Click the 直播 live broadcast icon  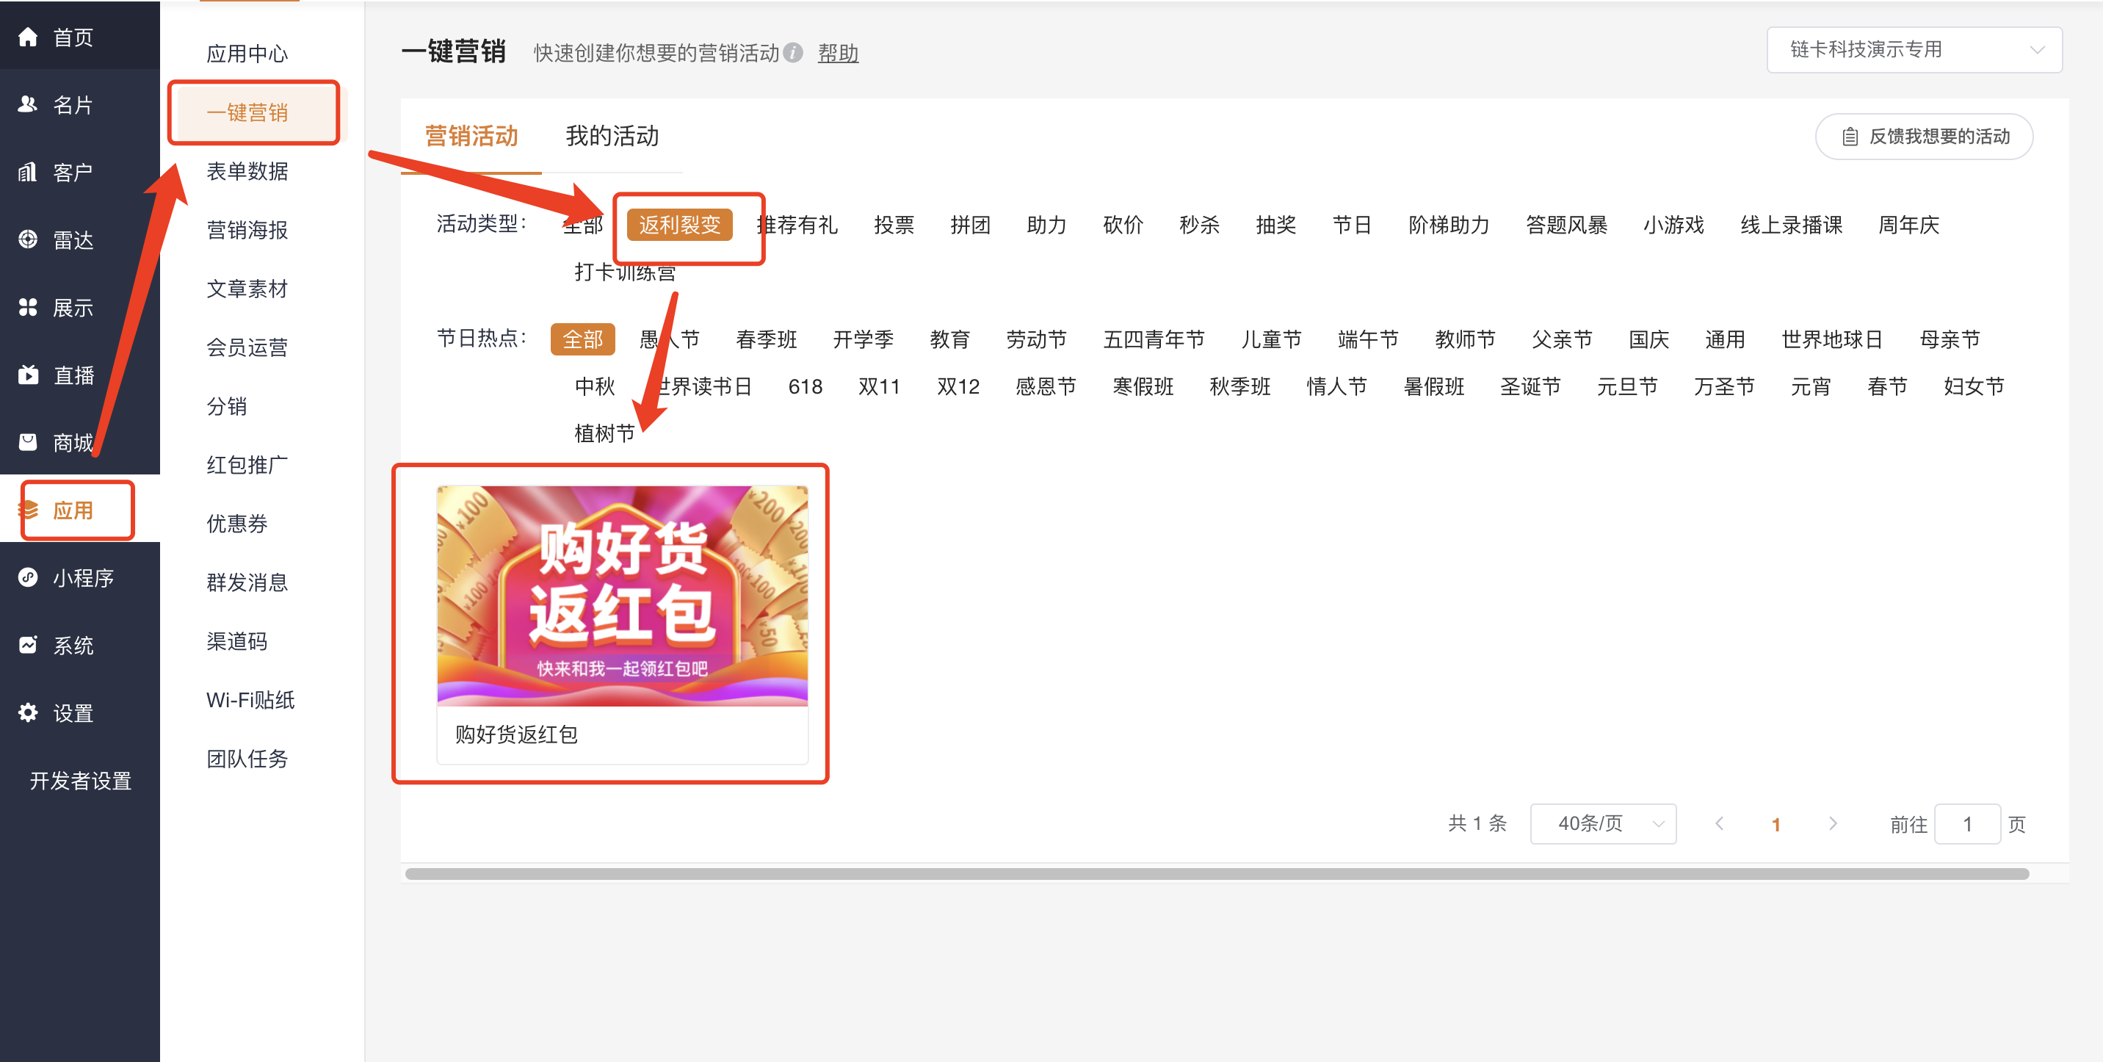[x=28, y=375]
